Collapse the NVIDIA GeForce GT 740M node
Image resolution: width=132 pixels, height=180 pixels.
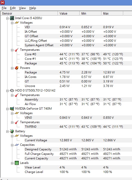pyautogui.click(x=7, y=109)
